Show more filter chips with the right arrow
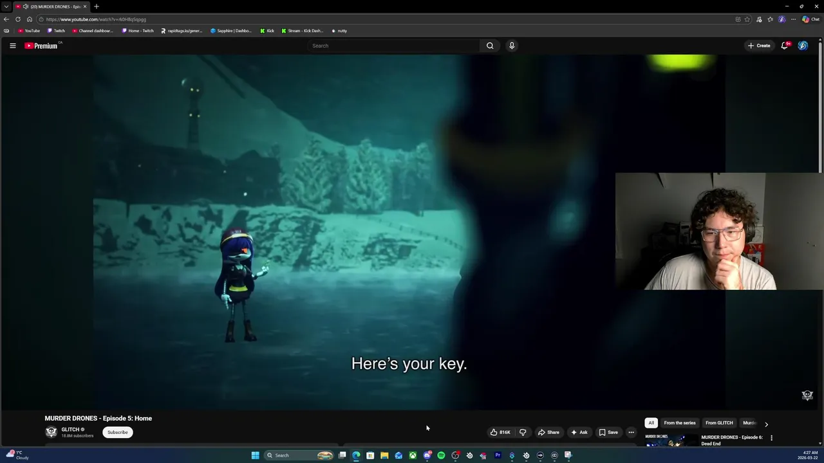The height and width of the screenshot is (463, 824). point(766,424)
